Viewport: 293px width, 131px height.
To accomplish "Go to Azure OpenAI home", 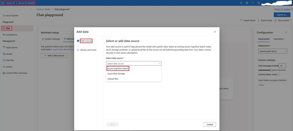I will pos(11,16).
